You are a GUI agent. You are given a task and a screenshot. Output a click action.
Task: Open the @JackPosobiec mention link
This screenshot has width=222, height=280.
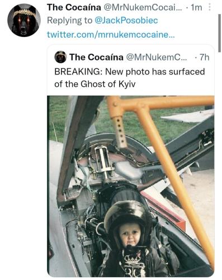pos(126,20)
